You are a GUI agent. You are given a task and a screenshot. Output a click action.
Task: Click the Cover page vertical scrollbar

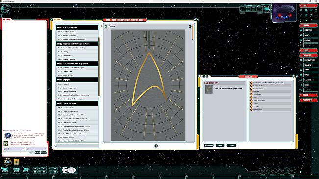[x=192, y=32]
